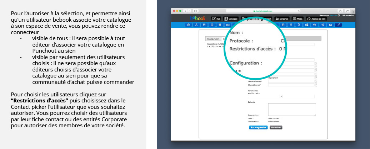Screen dimensions: 370x149
Task: Switch to the Configuration tab
Action: click(213, 39)
